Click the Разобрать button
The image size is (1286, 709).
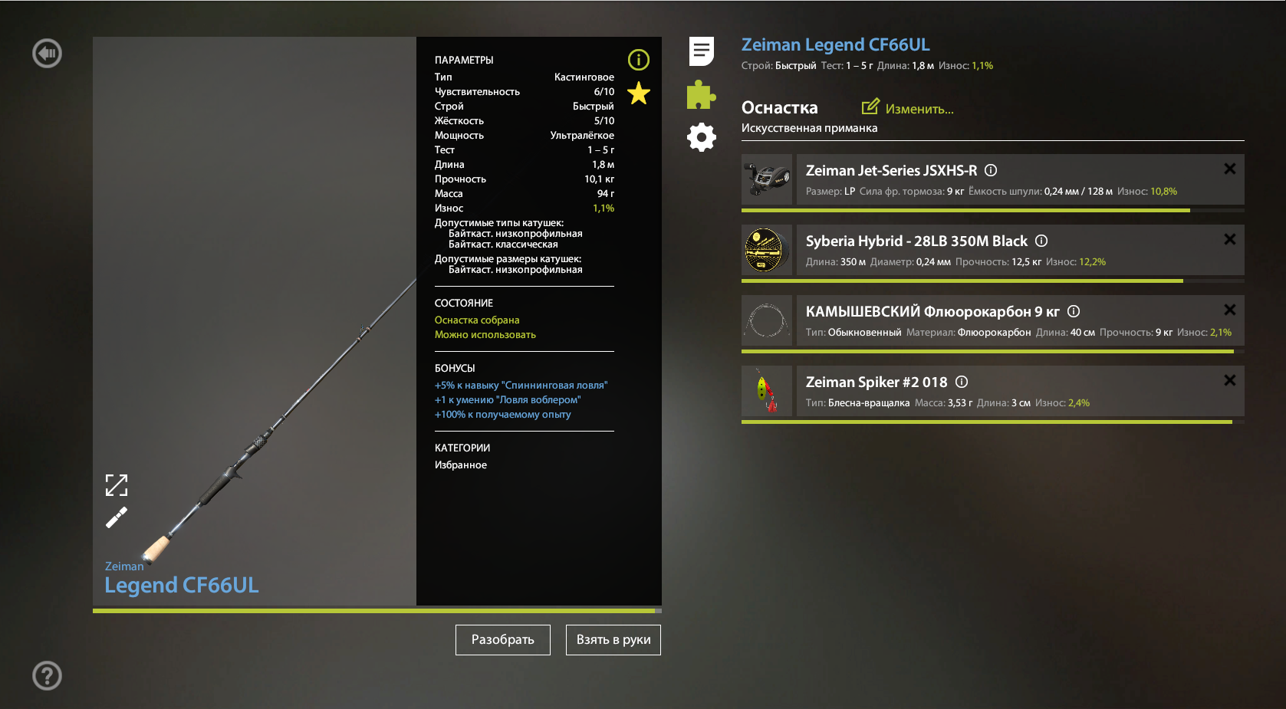point(503,640)
